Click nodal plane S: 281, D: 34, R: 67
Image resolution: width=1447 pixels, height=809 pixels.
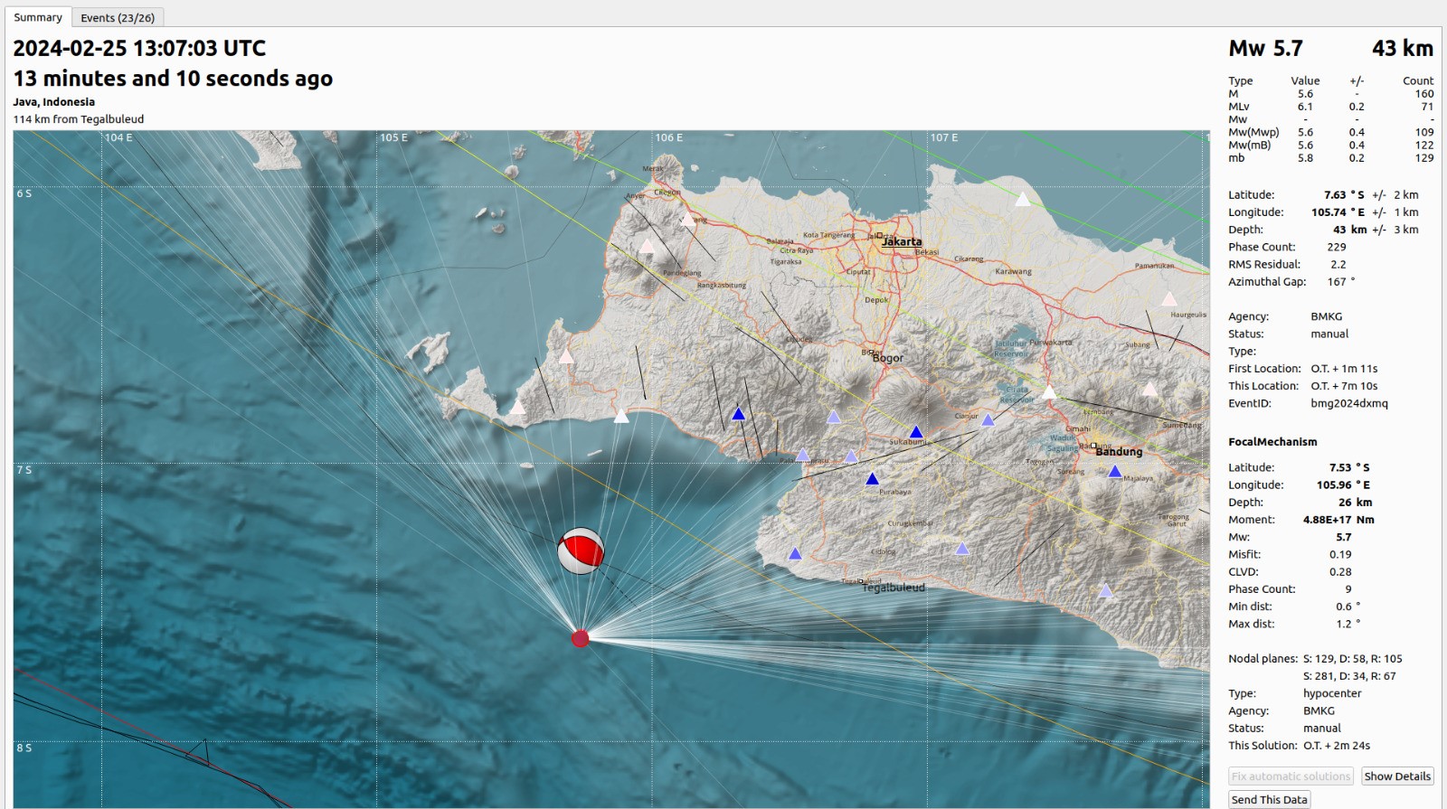pos(1349,676)
